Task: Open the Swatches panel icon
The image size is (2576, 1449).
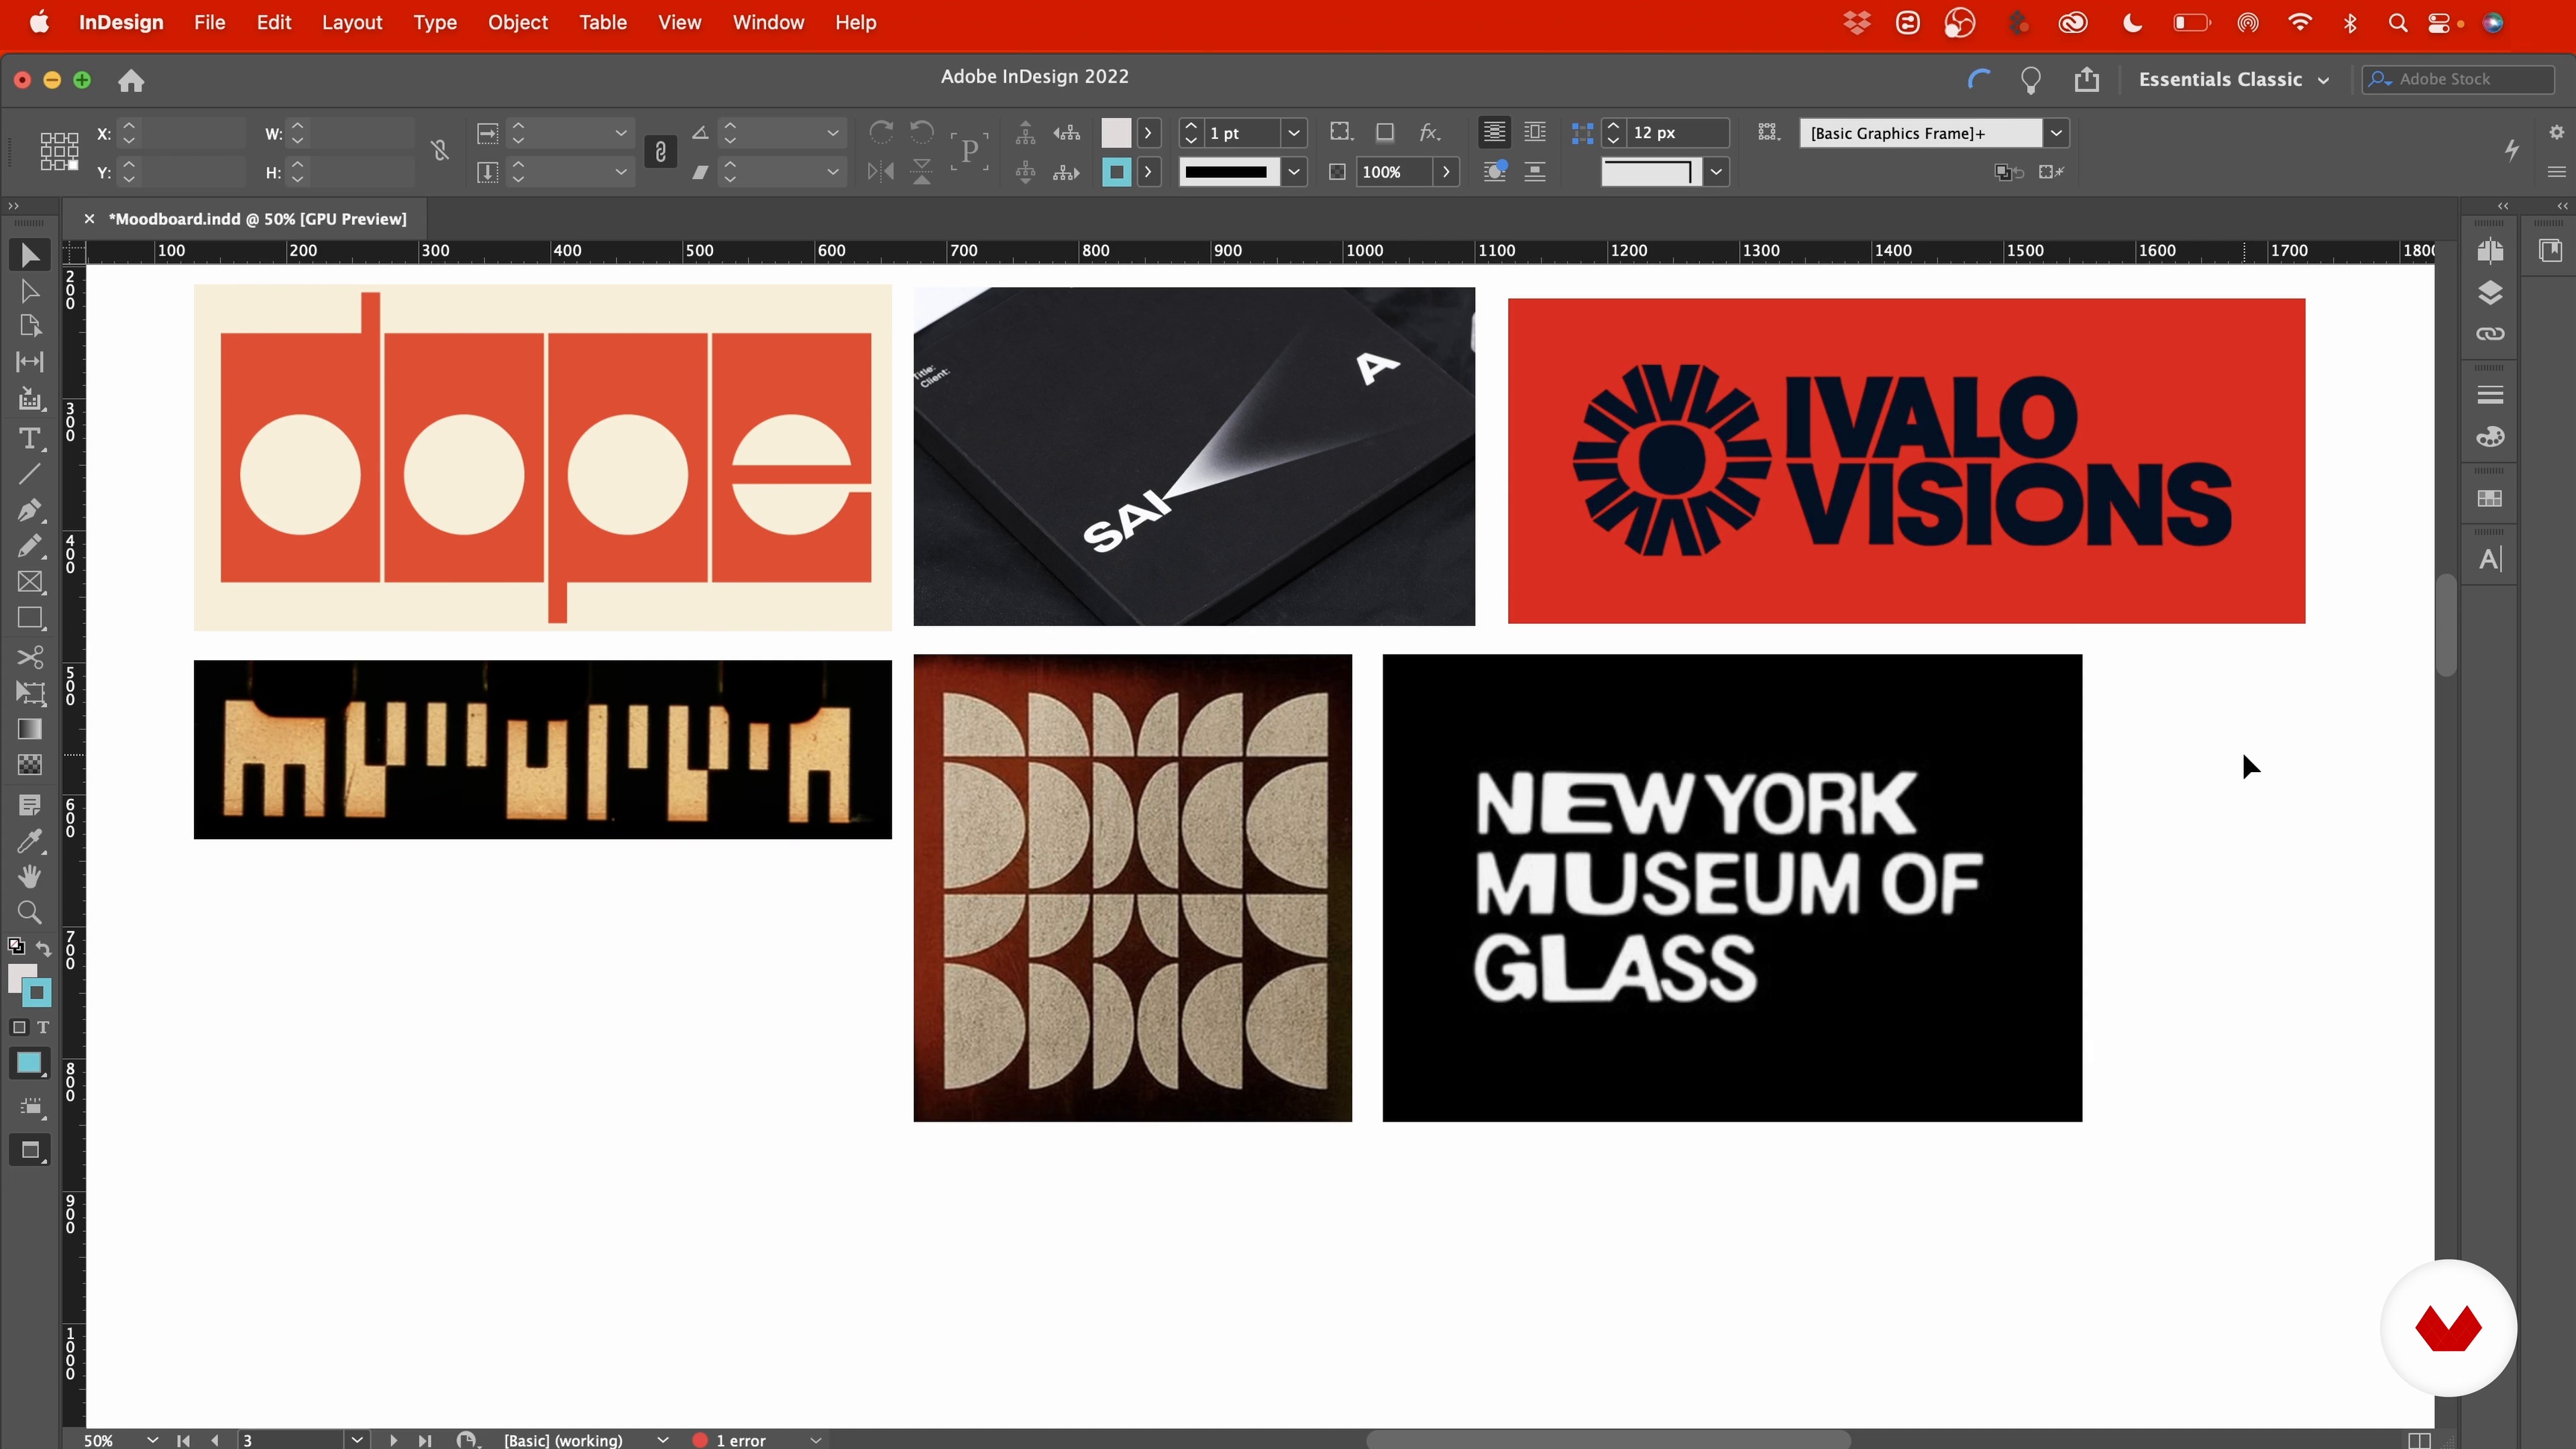Action: (x=2490, y=498)
